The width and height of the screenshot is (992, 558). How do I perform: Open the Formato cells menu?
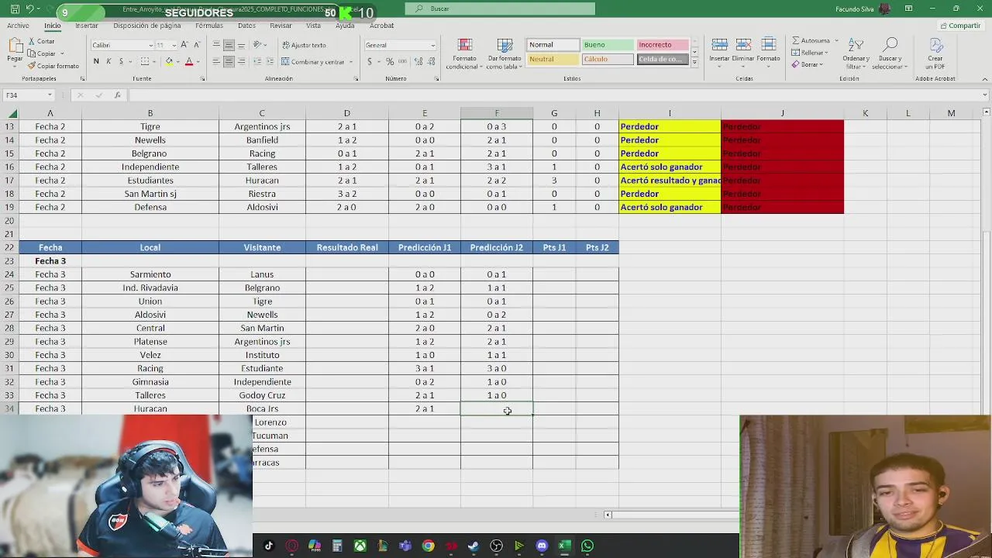coord(769,50)
